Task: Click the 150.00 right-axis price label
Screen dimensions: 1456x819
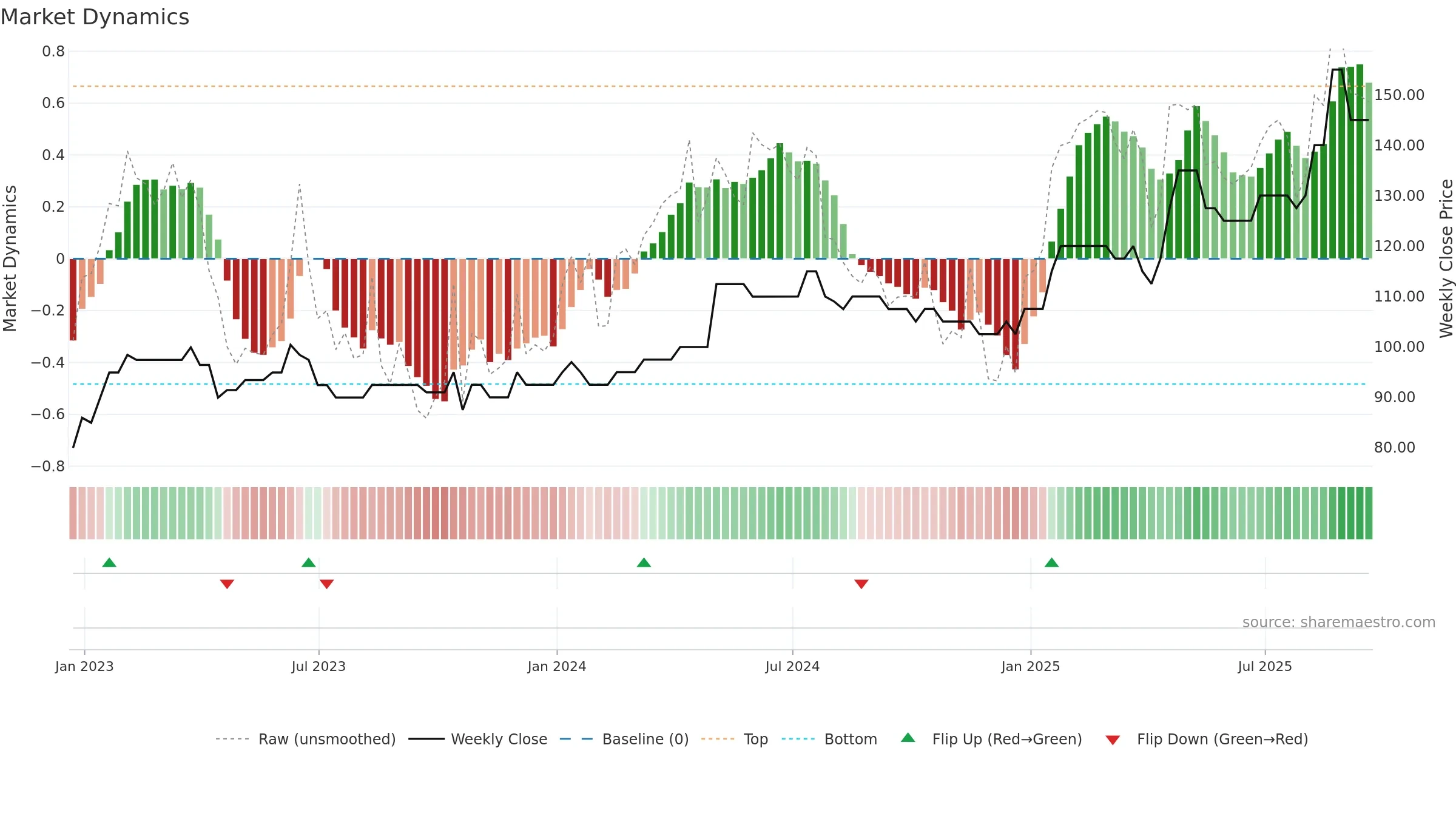Action: (1399, 95)
